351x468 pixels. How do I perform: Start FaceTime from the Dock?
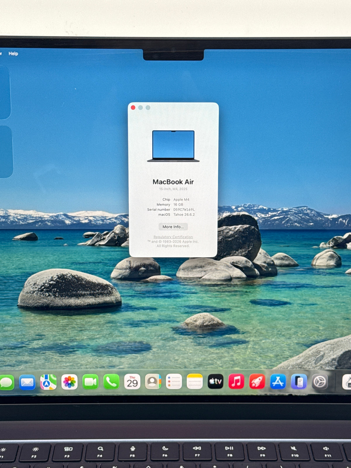(90, 382)
